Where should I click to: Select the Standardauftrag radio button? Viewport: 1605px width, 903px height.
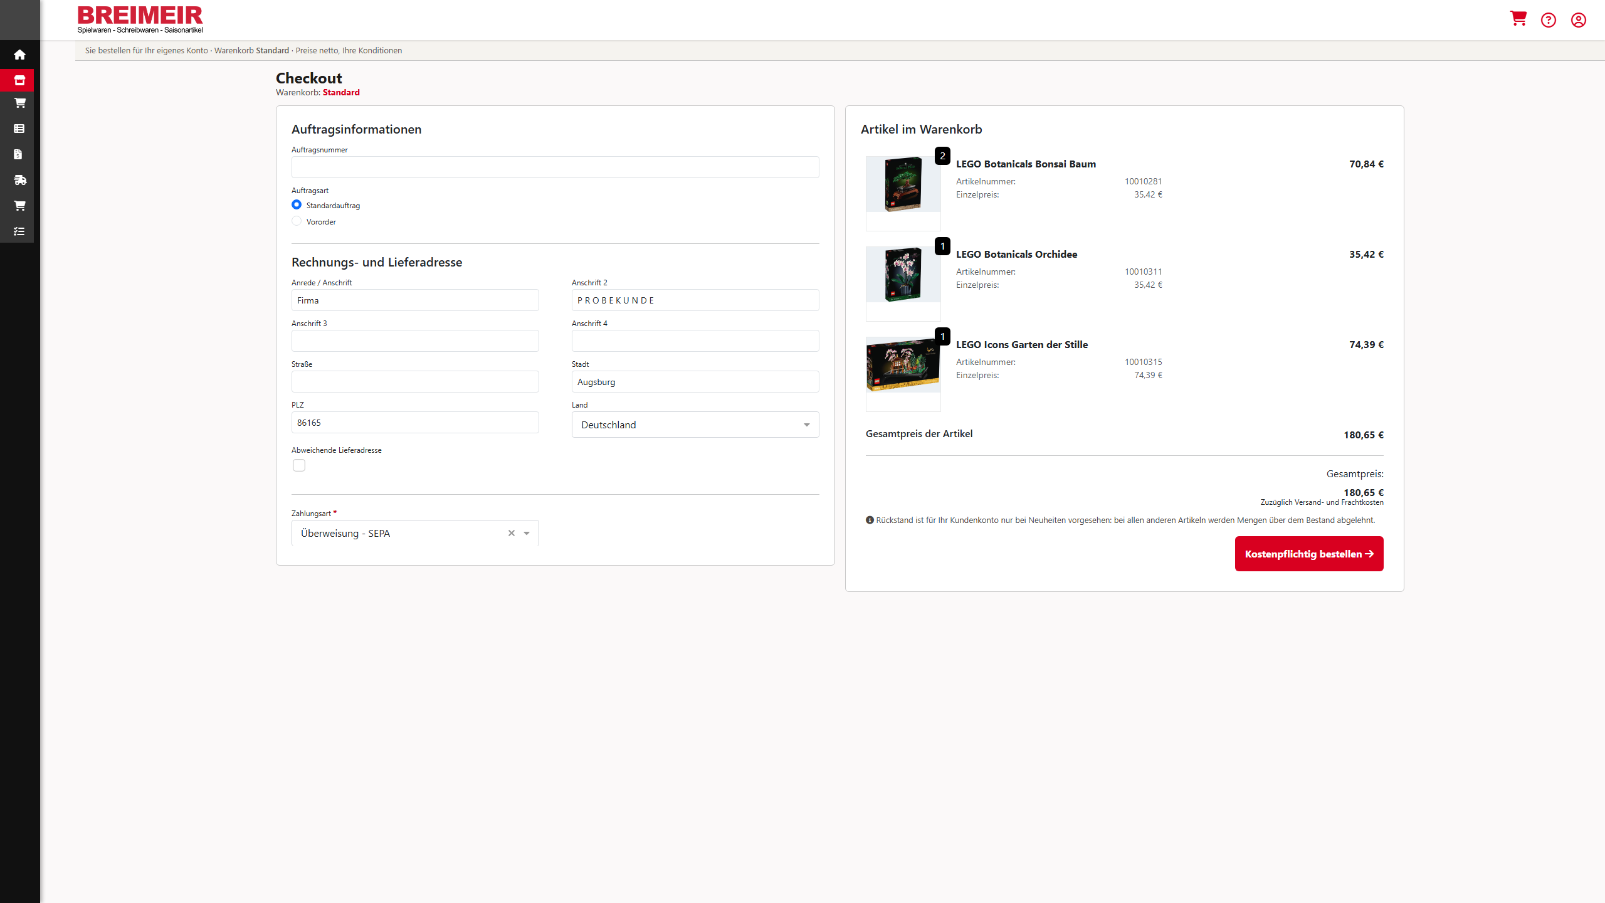point(297,204)
